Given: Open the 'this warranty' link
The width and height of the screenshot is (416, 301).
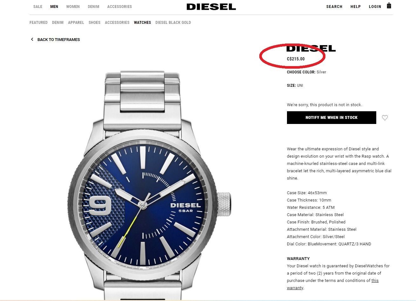Looking at the screenshot, I should tap(332, 284).
